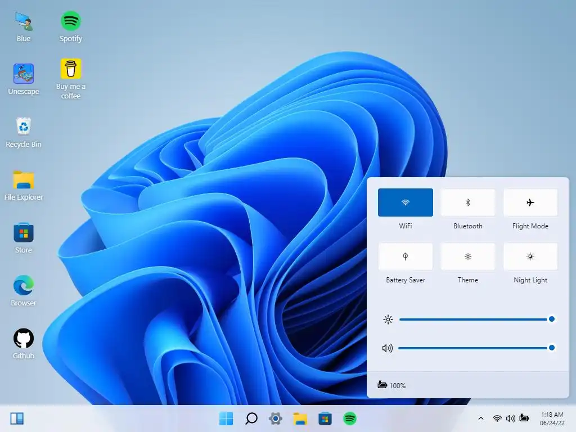Image resolution: width=576 pixels, height=432 pixels.
Task: Open taskbar Search
Action: [251, 418]
